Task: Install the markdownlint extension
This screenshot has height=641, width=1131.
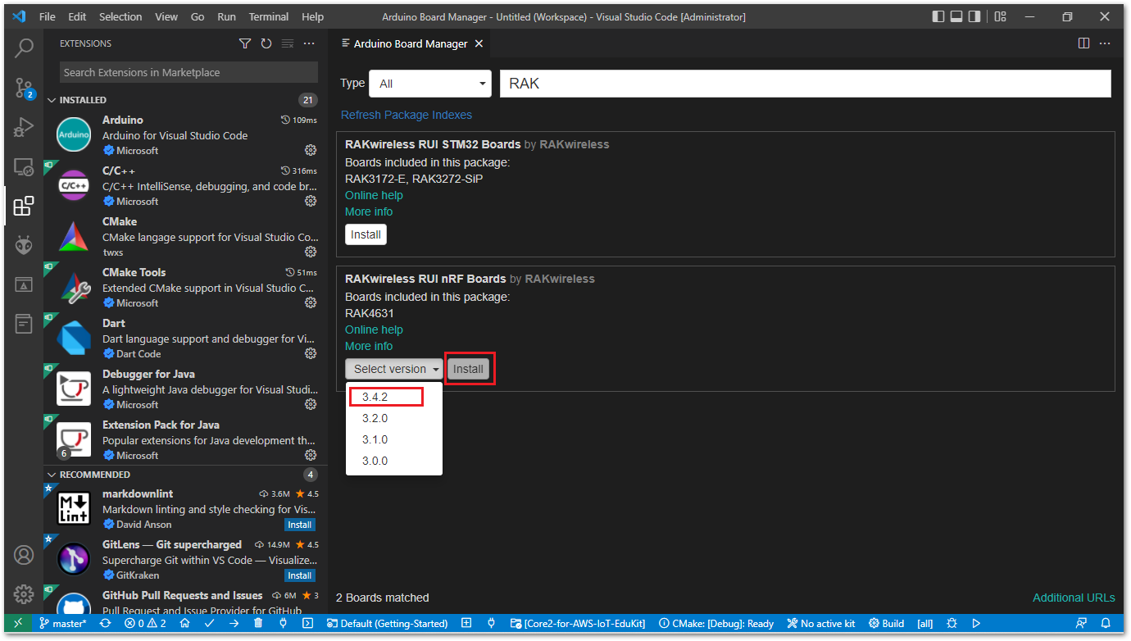Action: pyautogui.click(x=299, y=525)
